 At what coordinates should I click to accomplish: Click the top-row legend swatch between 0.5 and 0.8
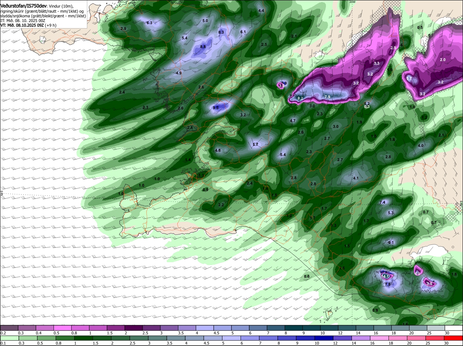tap(63, 328)
